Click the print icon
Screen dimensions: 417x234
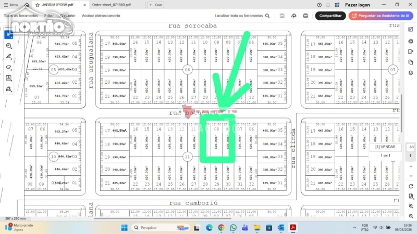305,16
